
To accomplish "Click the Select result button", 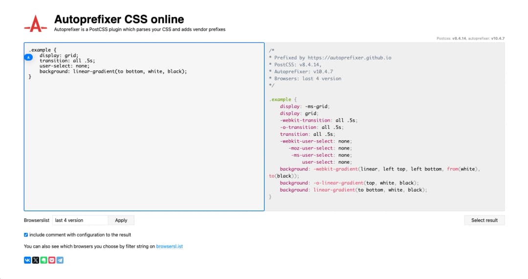I will [x=484, y=220].
